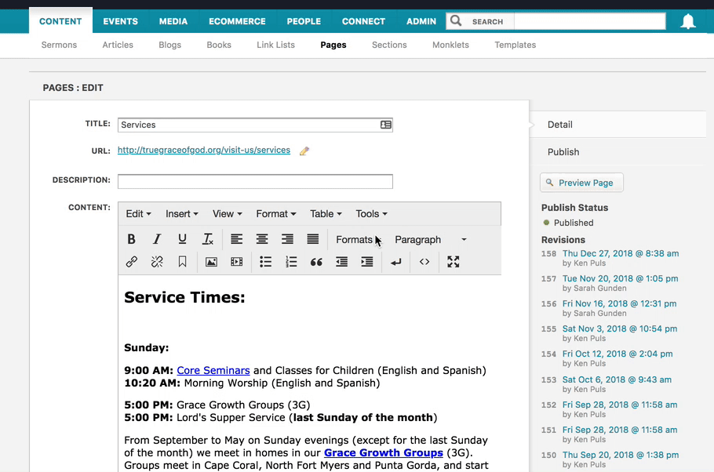Open the Format dropdown menu
Viewport: 714px width, 472px height.
(276, 214)
